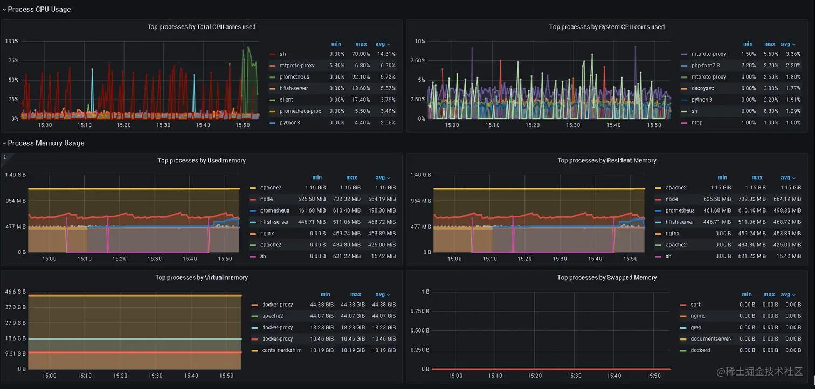815x389 pixels.
Task: Click max column header in Swapped Memory legend
Action: (x=769, y=294)
